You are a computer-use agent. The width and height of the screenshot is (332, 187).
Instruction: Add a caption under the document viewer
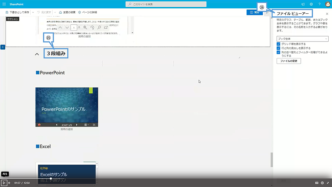pos(84,37)
